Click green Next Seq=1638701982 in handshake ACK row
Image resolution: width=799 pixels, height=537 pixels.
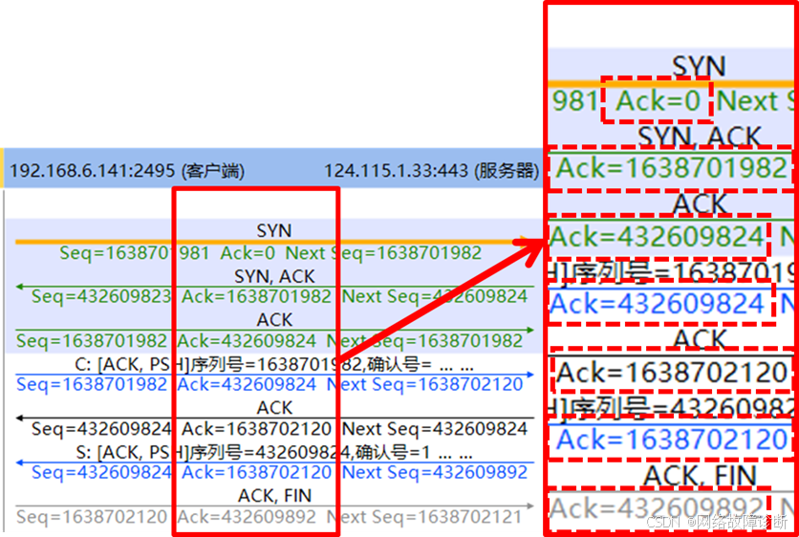(x=424, y=341)
